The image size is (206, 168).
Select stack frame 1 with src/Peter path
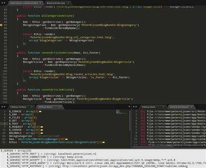[x=173, y=112]
